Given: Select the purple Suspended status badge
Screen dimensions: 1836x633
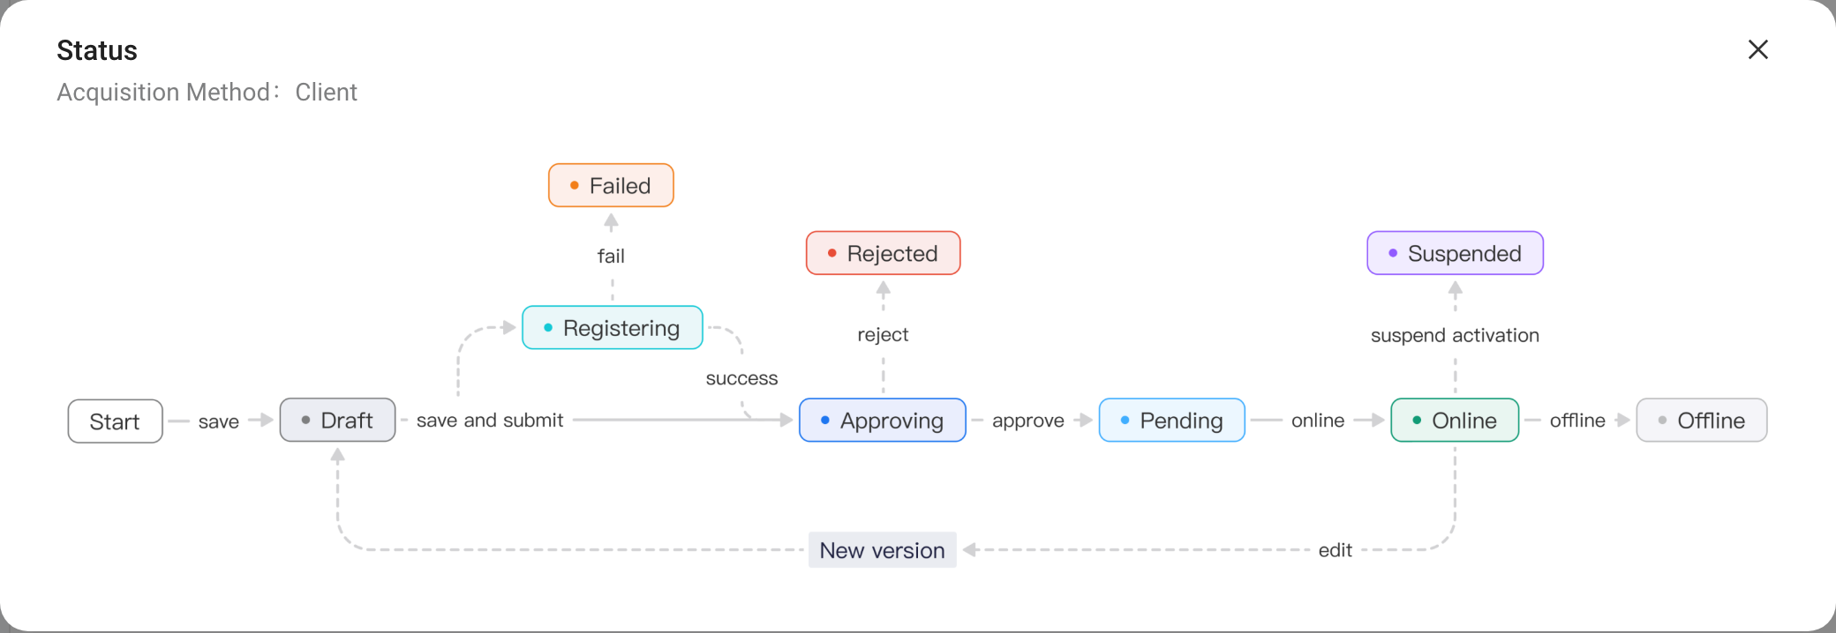Looking at the screenshot, I should coord(1456,254).
